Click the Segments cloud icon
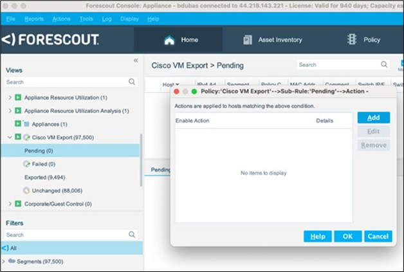This screenshot has height=272, width=404. click(x=12, y=261)
